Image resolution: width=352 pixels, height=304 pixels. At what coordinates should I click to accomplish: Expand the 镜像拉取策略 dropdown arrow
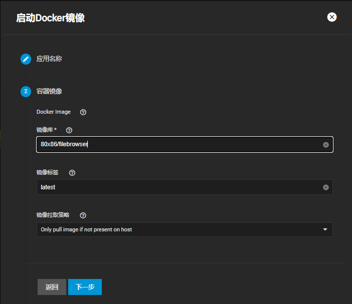tap(325, 229)
